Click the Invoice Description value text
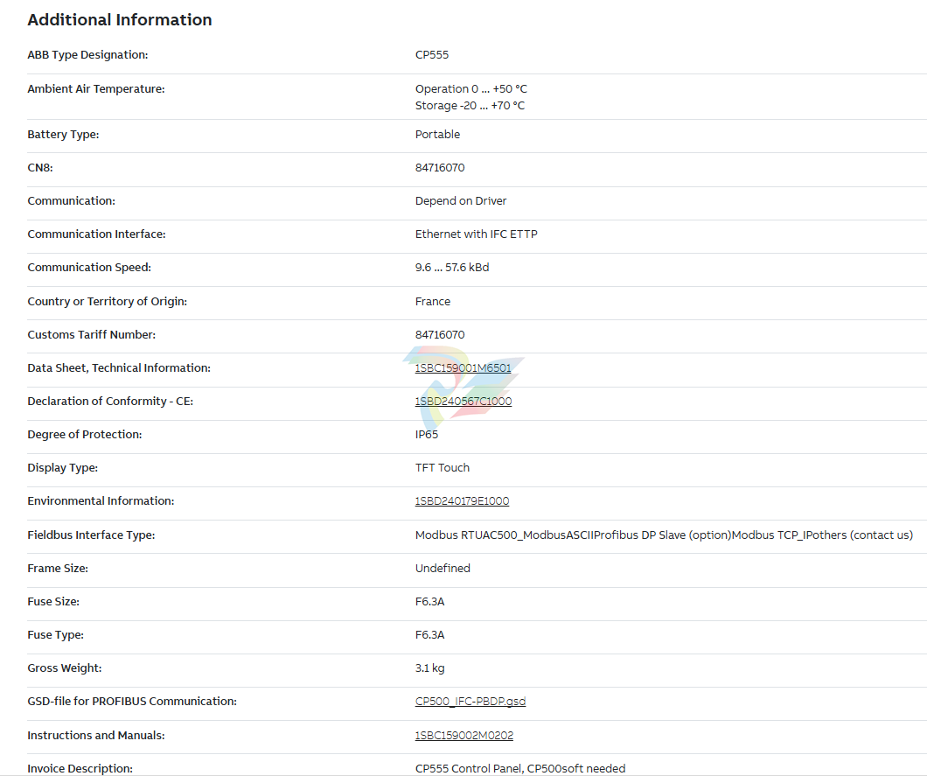Screen dimensions: 927x776 click(x=519, y=769)
